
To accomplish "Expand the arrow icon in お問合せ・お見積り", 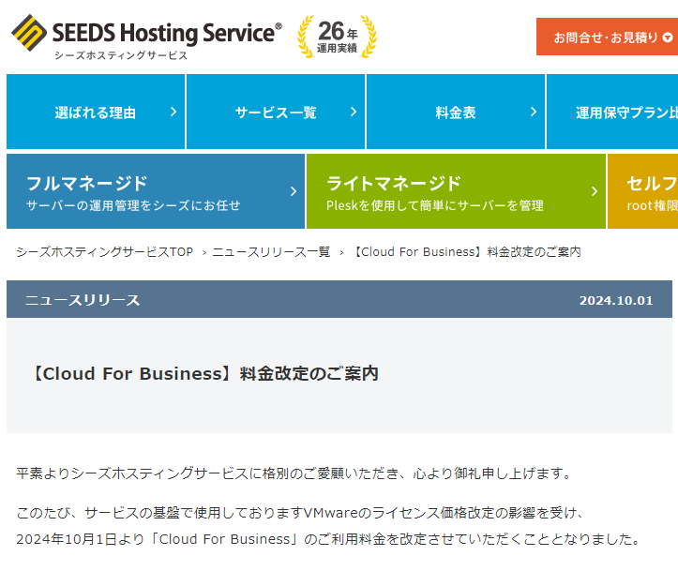I will click(x=667, y=38).
